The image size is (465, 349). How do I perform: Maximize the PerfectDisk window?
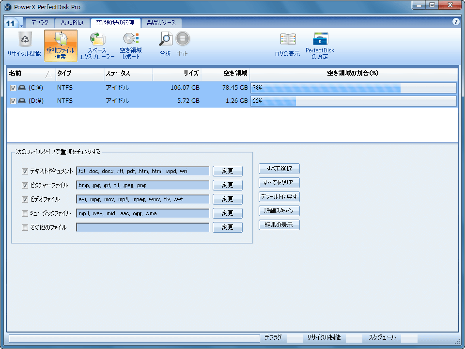[433, 5]
